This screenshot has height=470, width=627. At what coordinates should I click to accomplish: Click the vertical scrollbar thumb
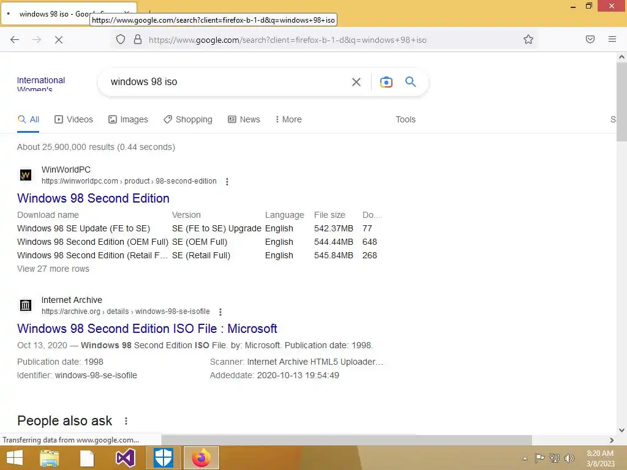point(621,102)
